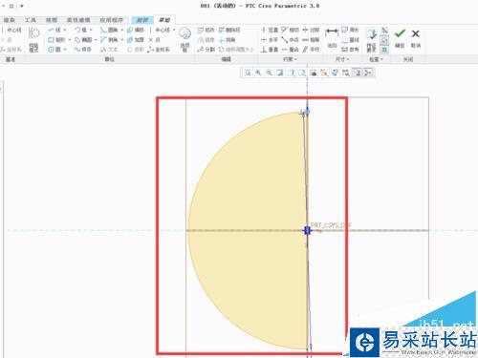Image resolution: width=478 pixels, height=358 pixels.
Task: Open the quick access toolbar dropdown arrow
Action: point(22,6)
